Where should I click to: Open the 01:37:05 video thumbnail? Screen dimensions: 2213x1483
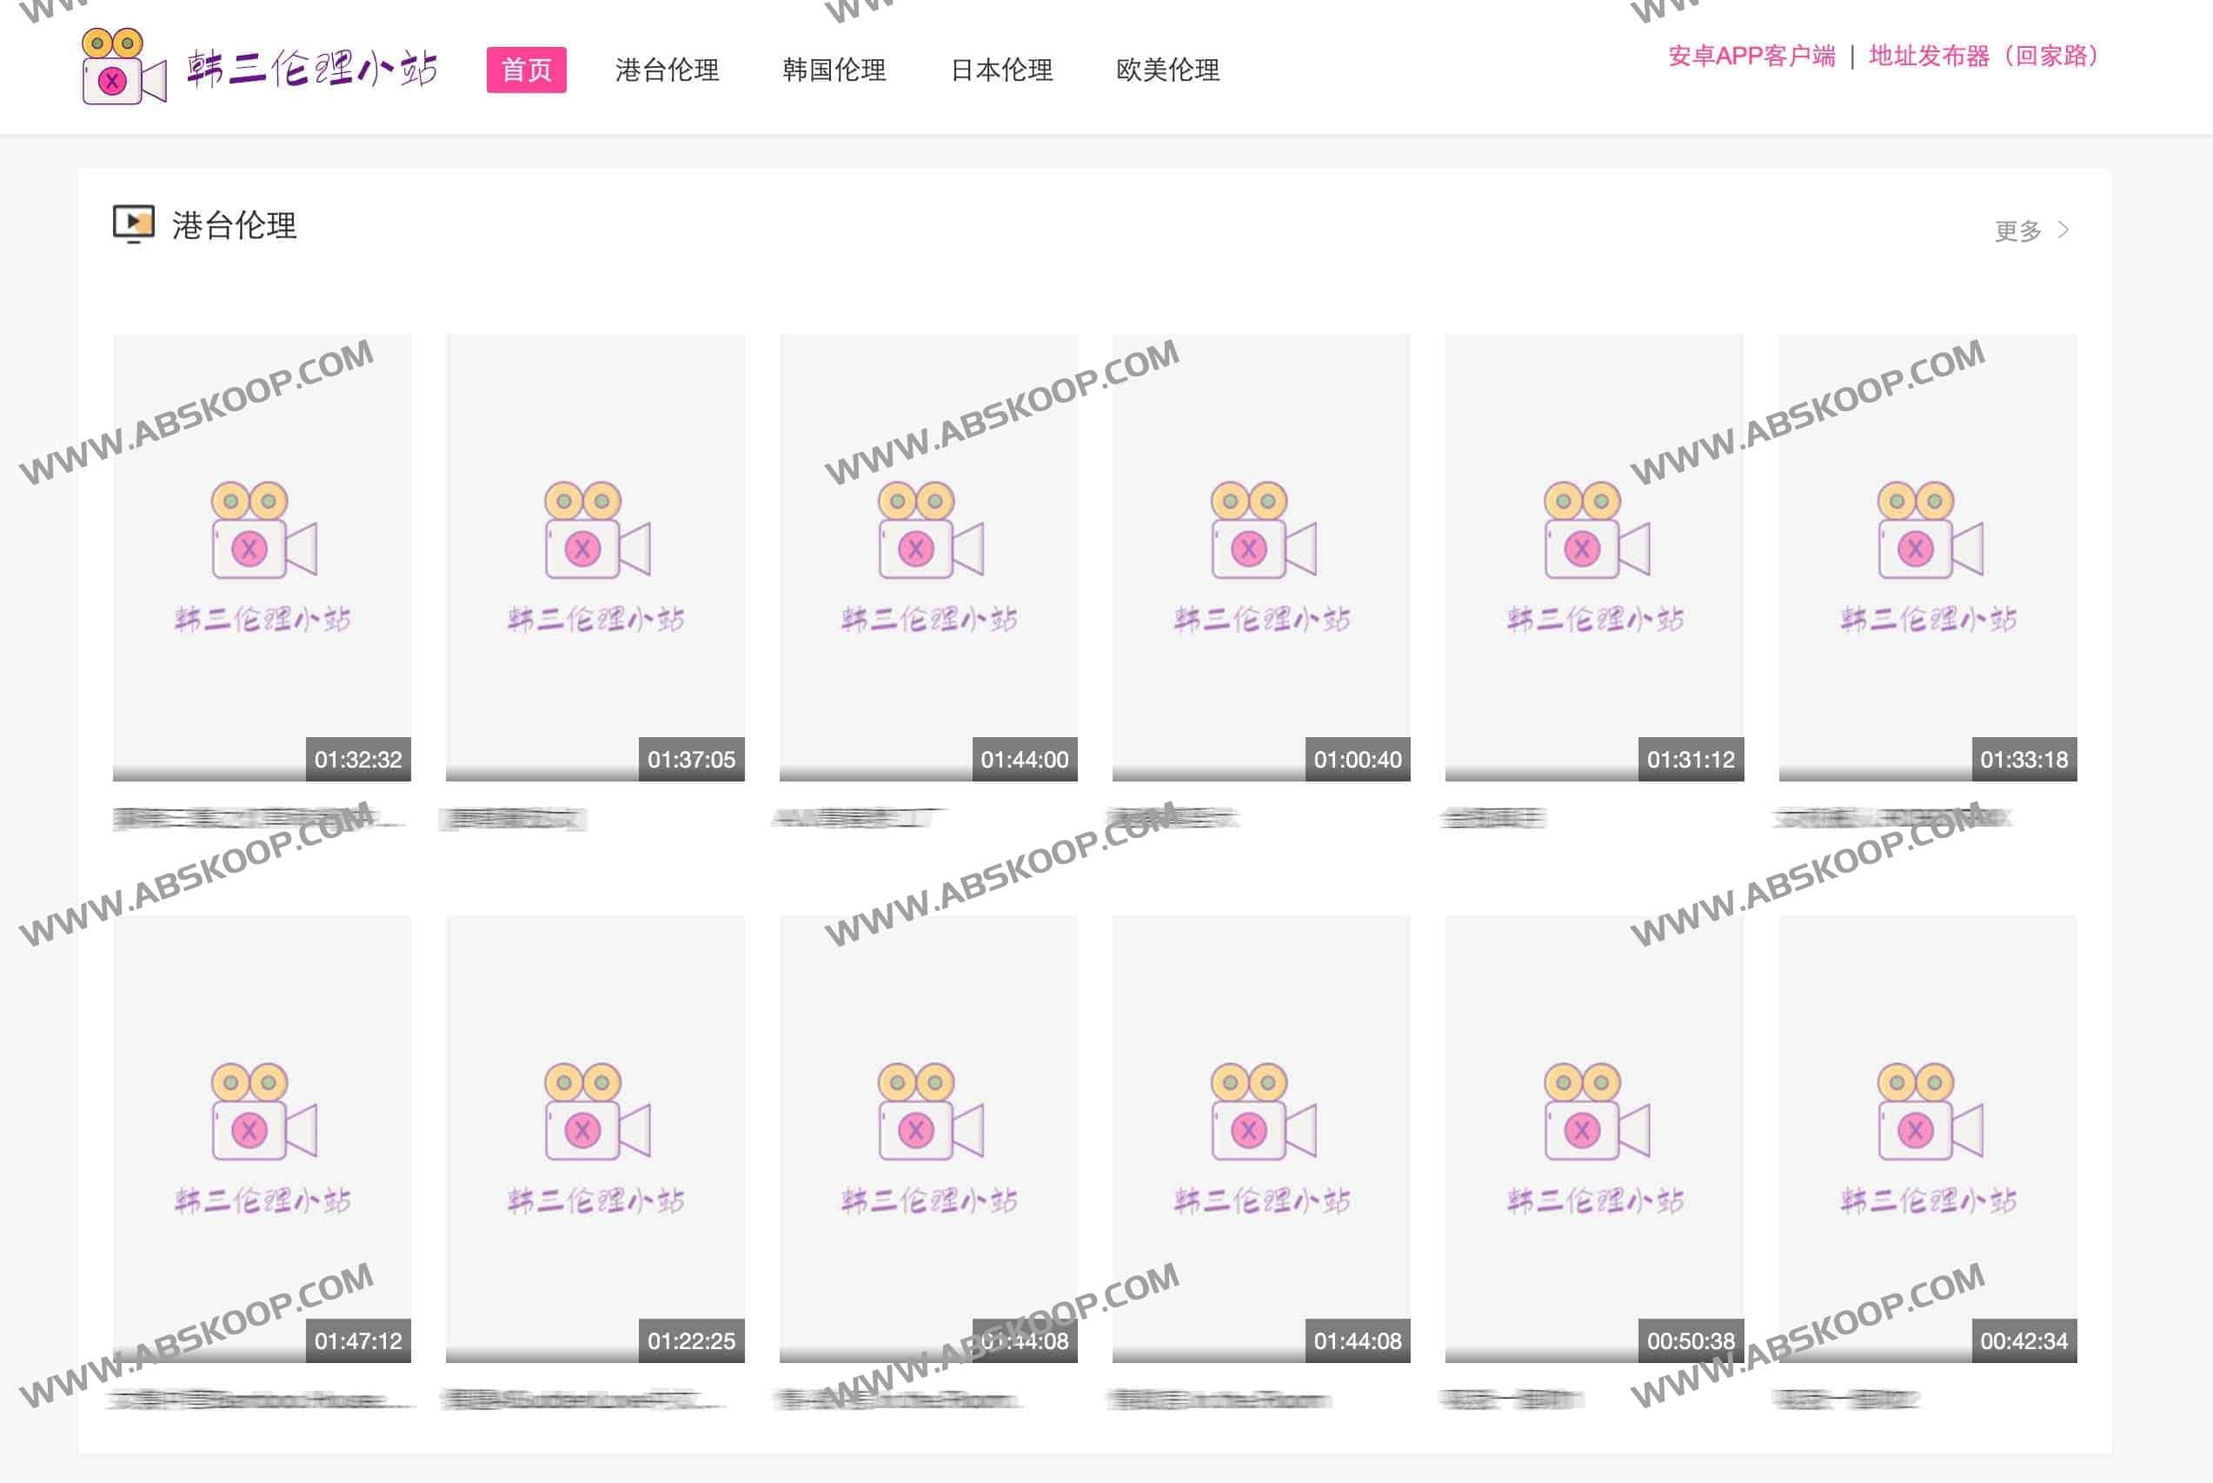point(595,557)
